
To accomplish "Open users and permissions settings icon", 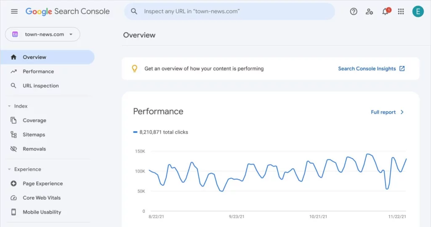I will 369,11.
